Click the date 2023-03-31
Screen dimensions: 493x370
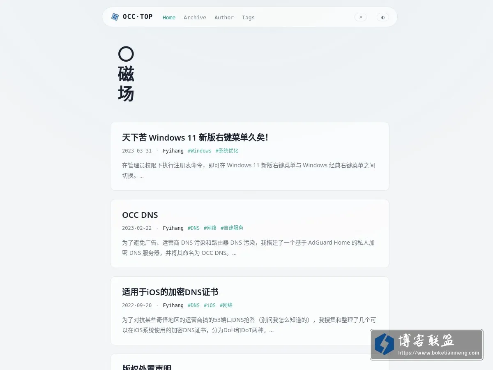click(137, 151)
